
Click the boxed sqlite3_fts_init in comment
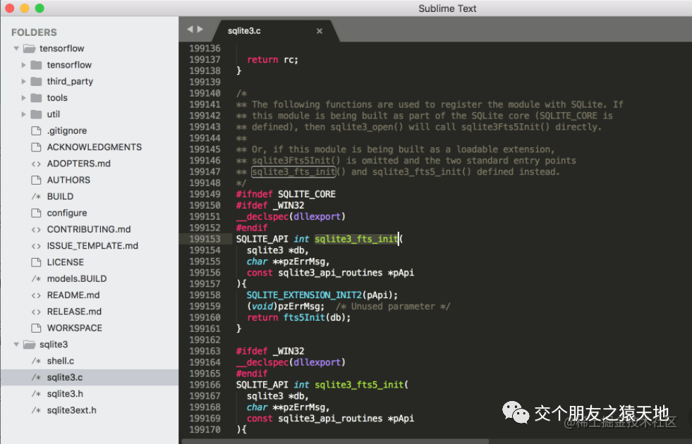293,172
